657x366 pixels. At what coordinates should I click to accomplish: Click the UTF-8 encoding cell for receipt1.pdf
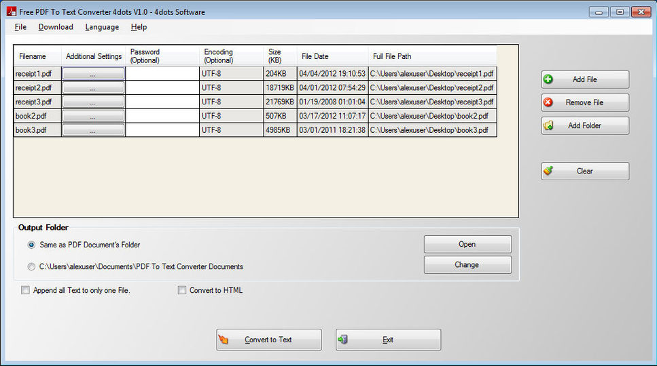click(232, 73)
